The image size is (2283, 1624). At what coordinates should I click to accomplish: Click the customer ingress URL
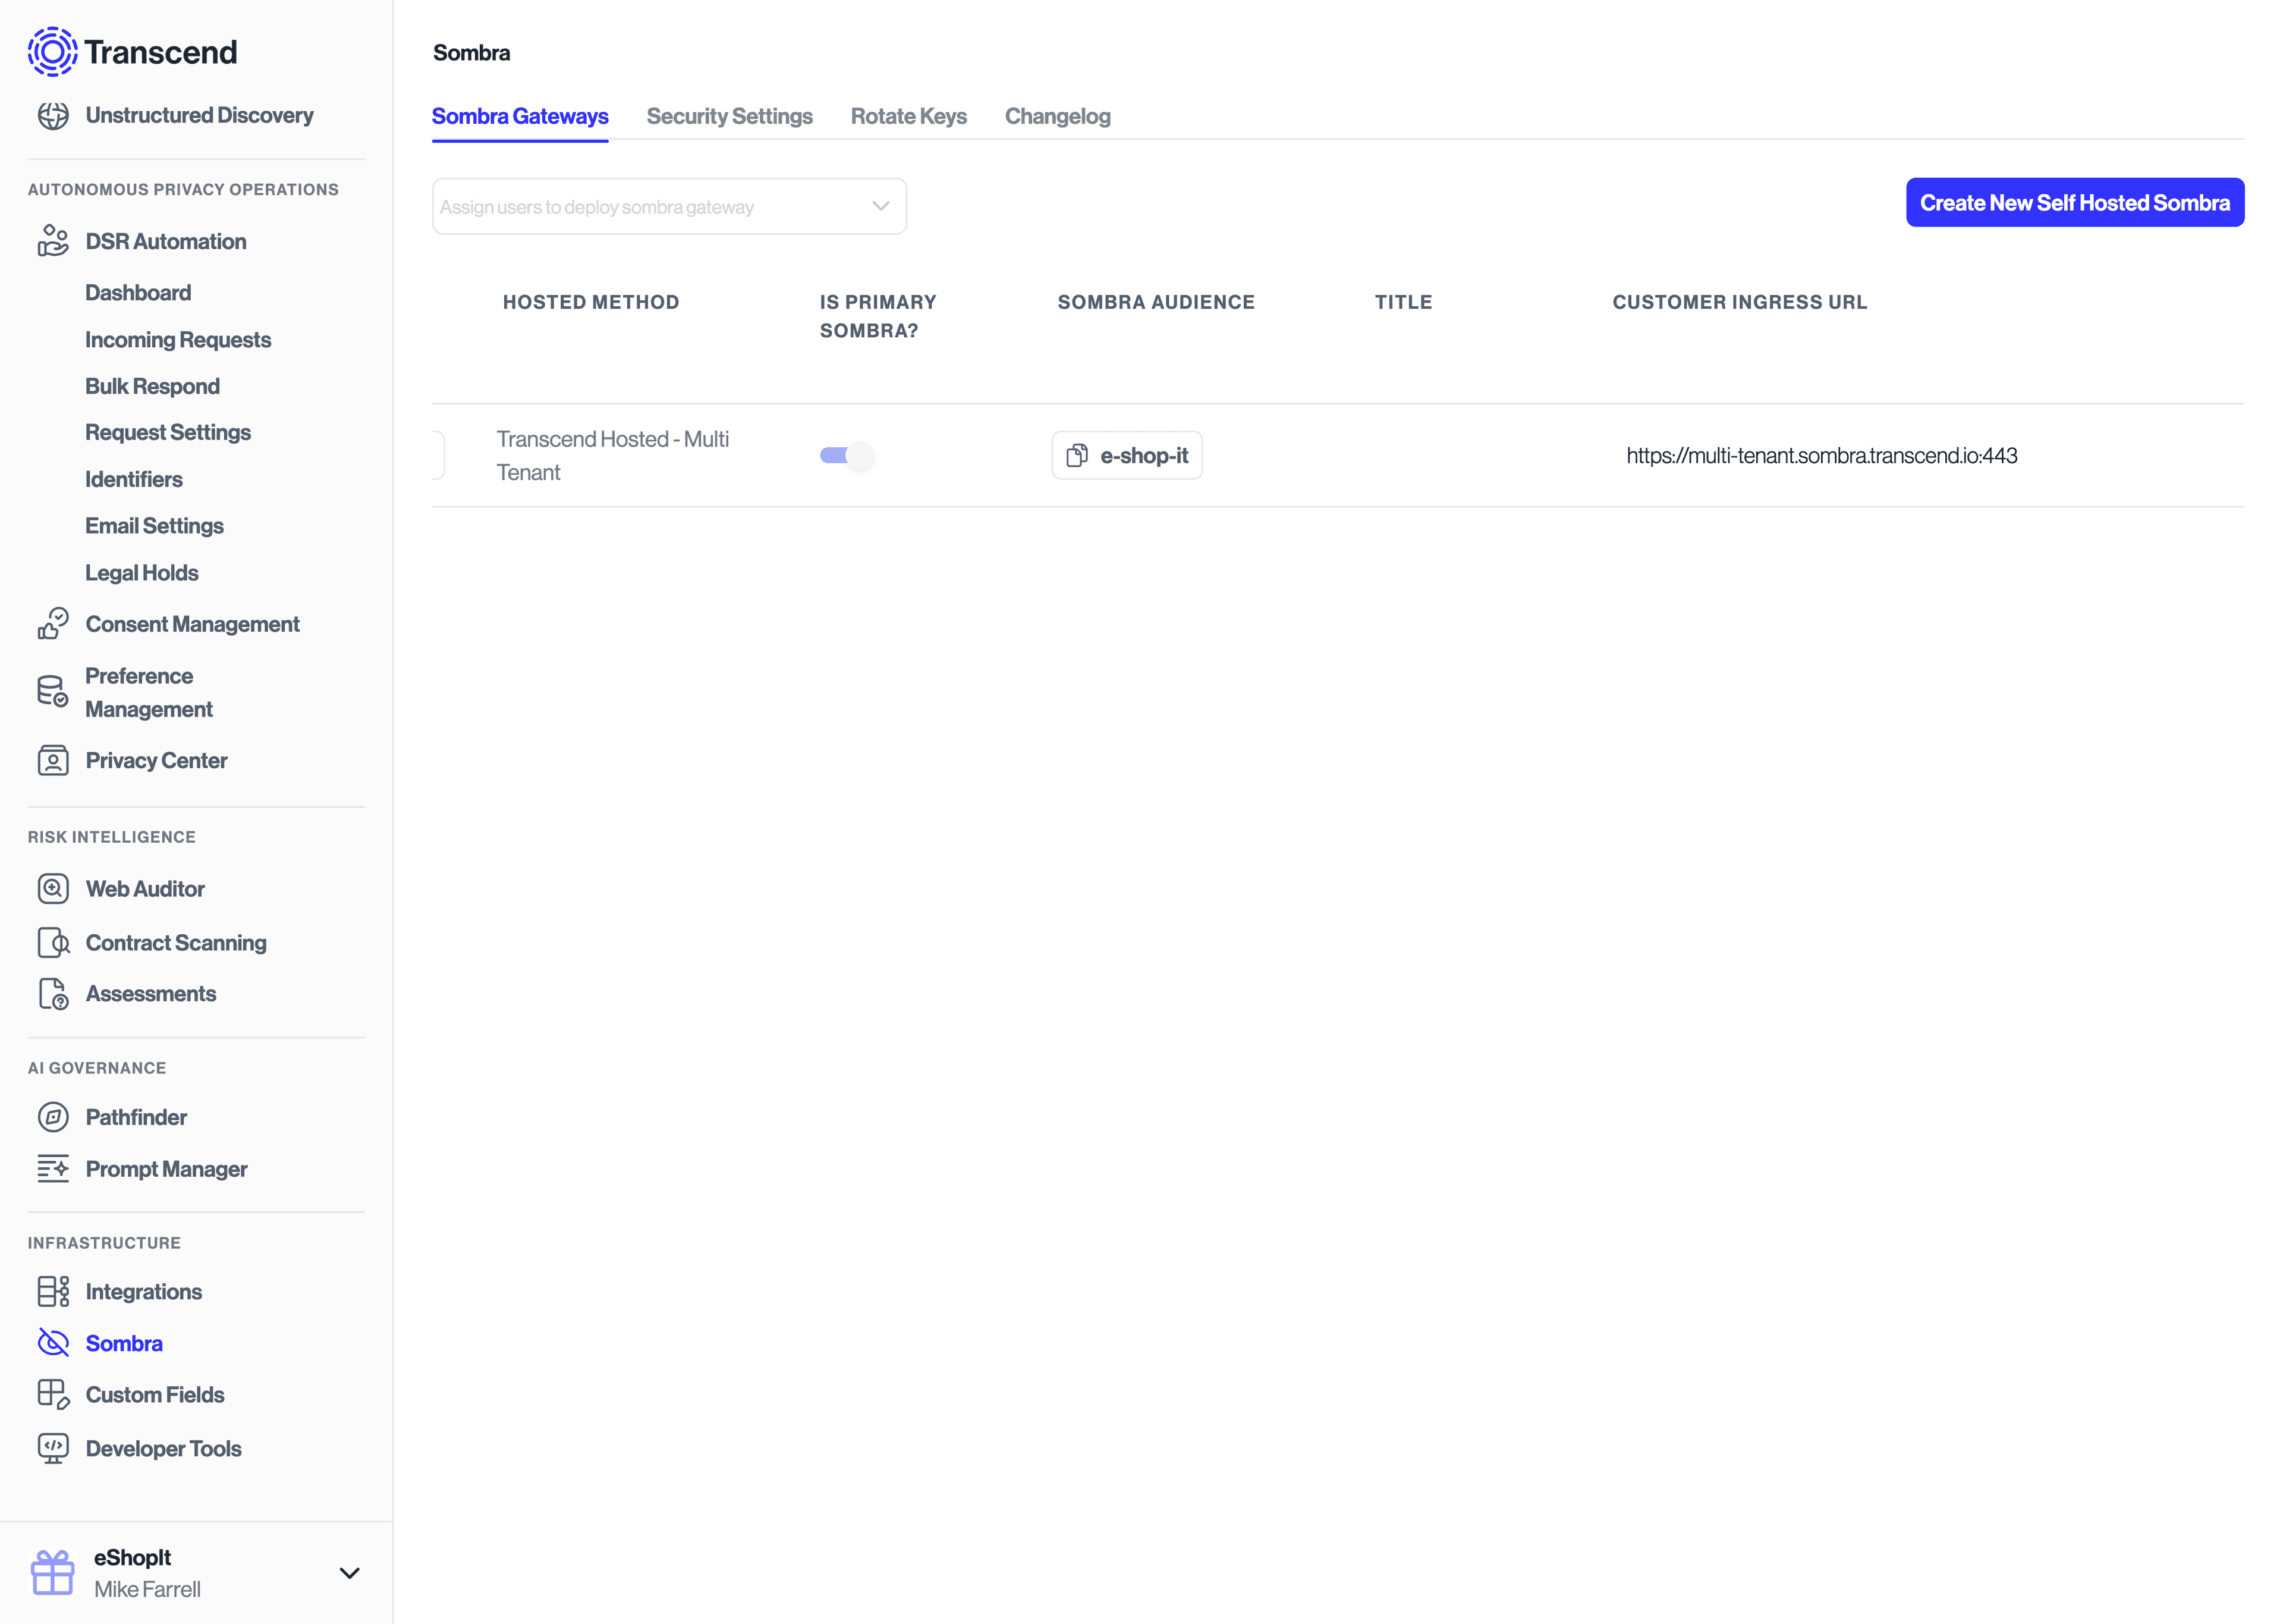point(1821,455)
